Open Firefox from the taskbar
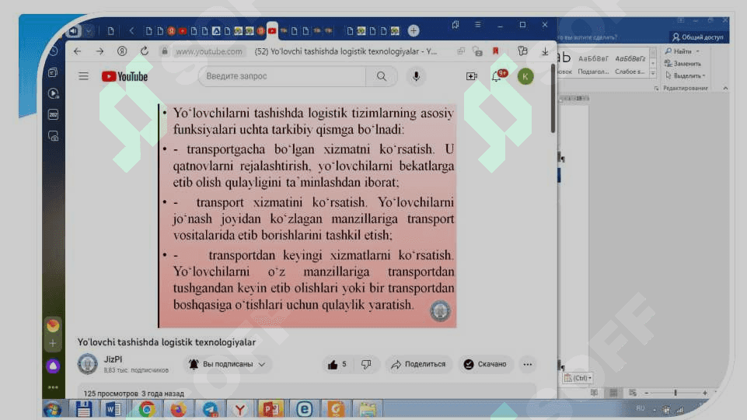This screenshot has height=420, width=747. pos(178,410)
